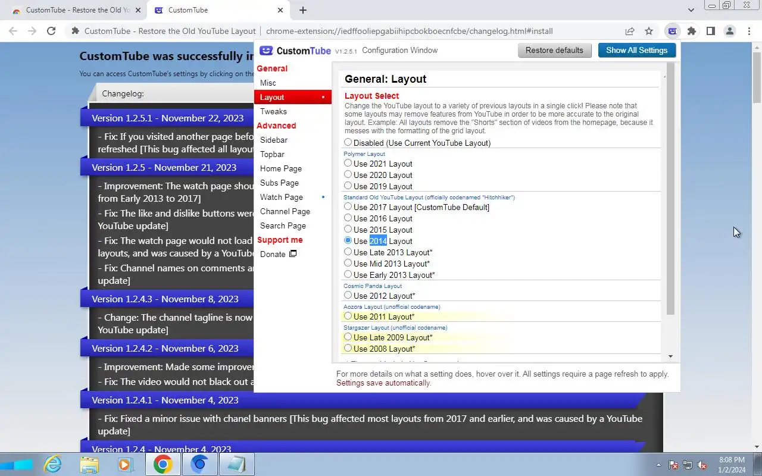Click the configuration window scrollbar thumb
The height and width of the screenshot is (476, 762).
[670, 189]
